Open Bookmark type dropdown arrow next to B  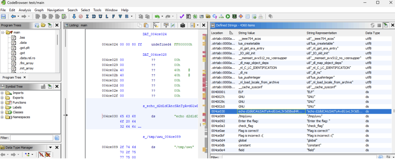[x=132, y=16]
